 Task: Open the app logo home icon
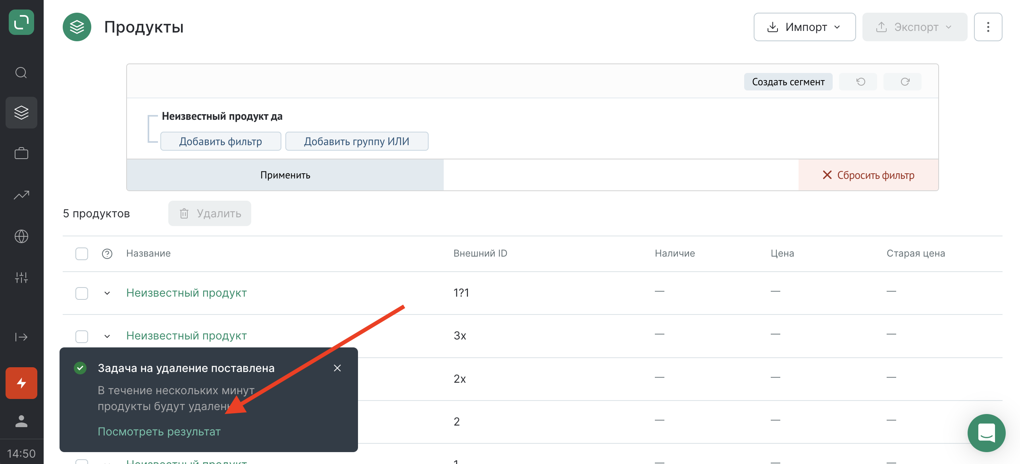[21, 22]
